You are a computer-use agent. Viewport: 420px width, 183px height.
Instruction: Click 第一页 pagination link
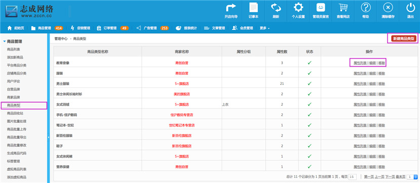click(x=369, y=177)
